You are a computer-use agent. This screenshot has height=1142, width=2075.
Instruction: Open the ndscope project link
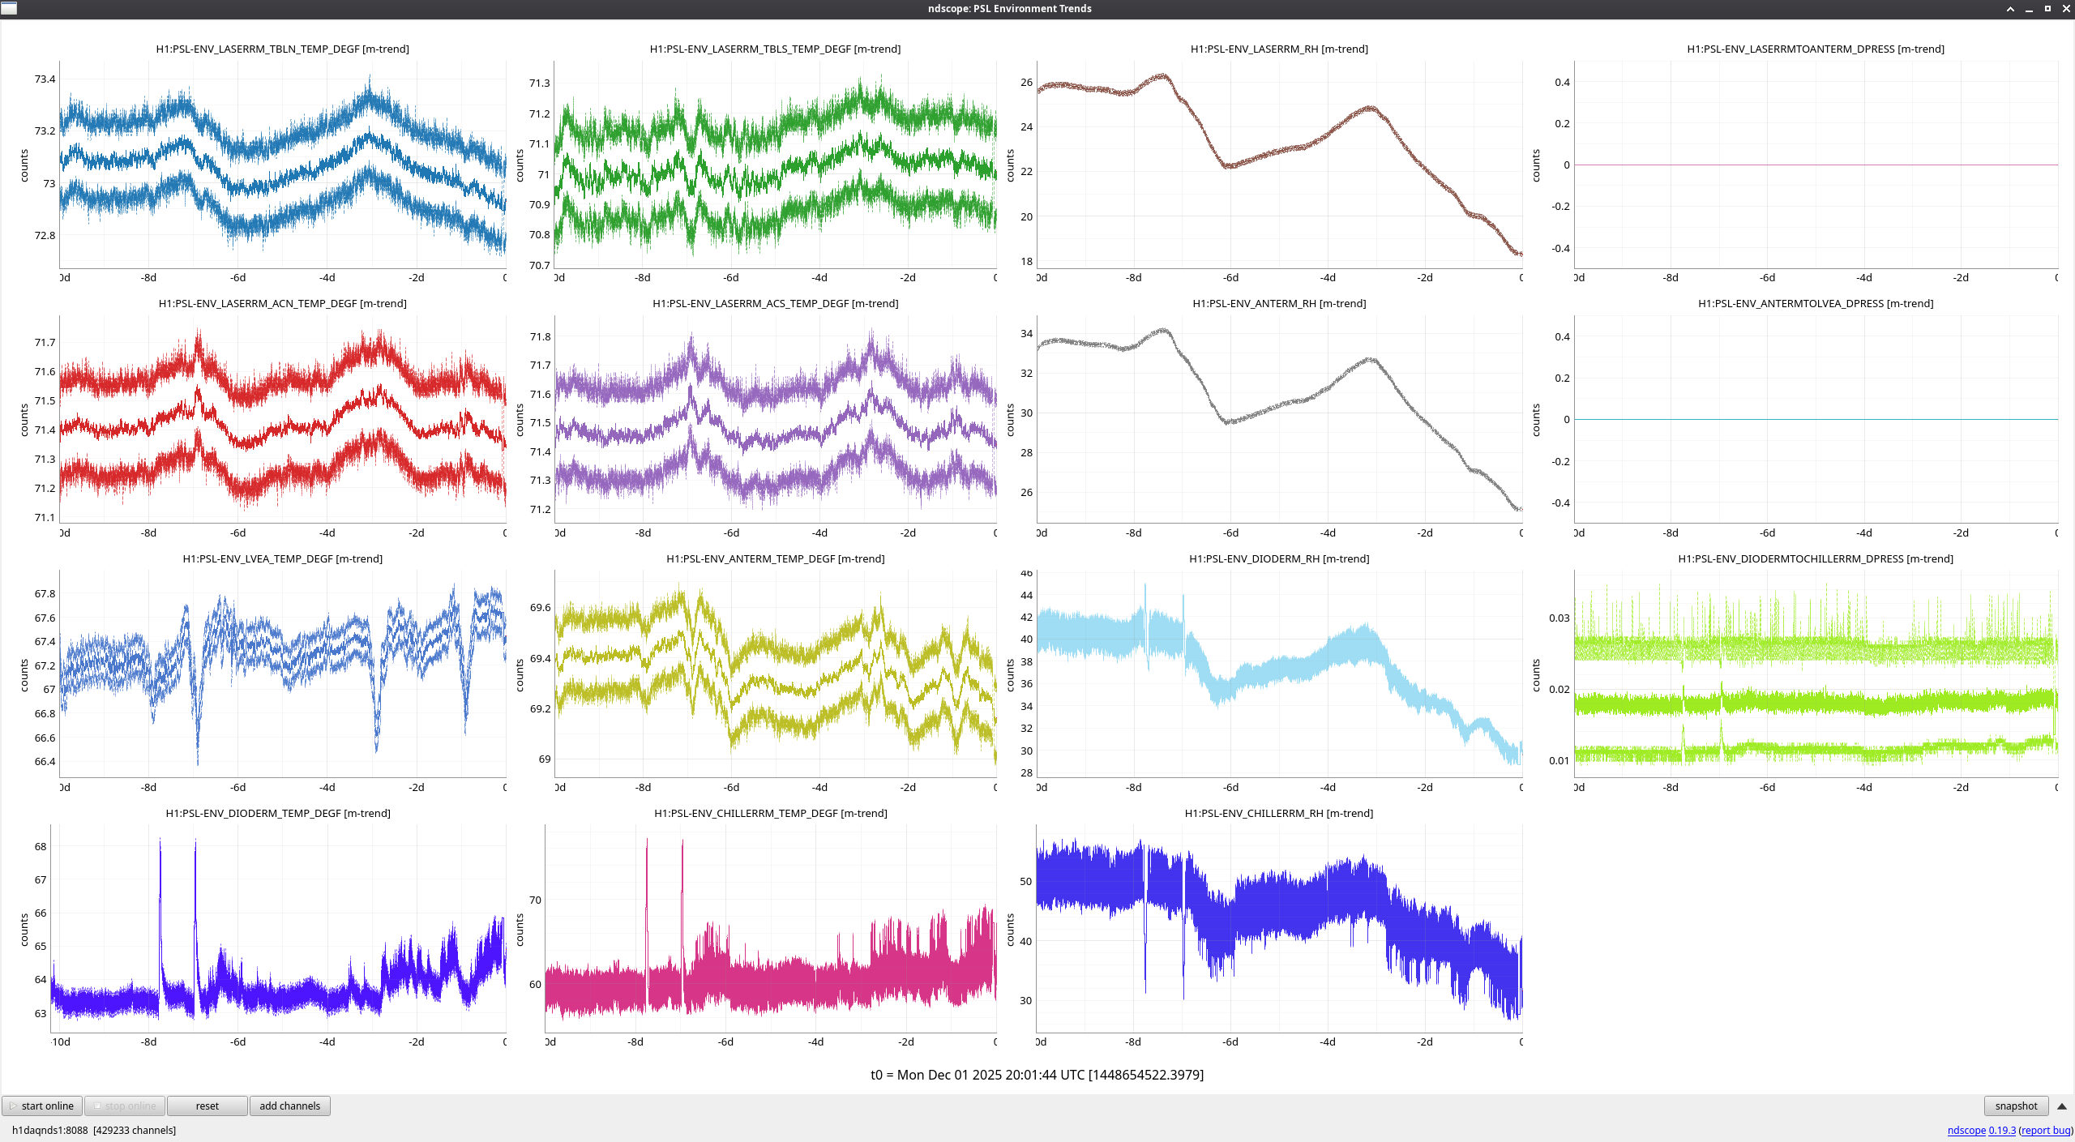pyautogui.click(x=1966, y=1130)
